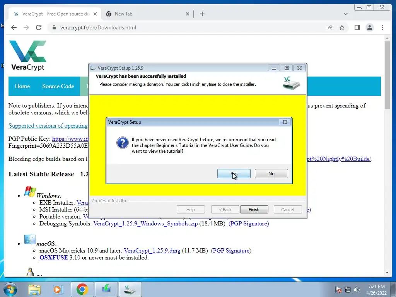The height and width of the screenshot is (297, 396).
Task: Click No in VeraCrypt Setup dialog
Action: [x=271, y=174]
